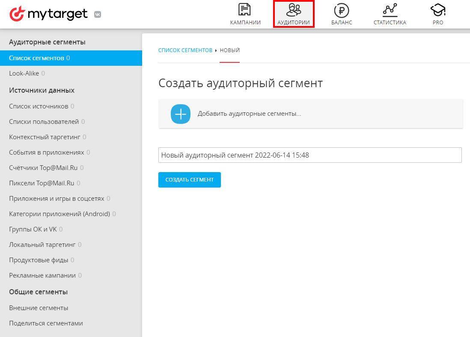Click the myTarget logo
Viewport: 470px width, 337px height.
[x=48, y=14]
